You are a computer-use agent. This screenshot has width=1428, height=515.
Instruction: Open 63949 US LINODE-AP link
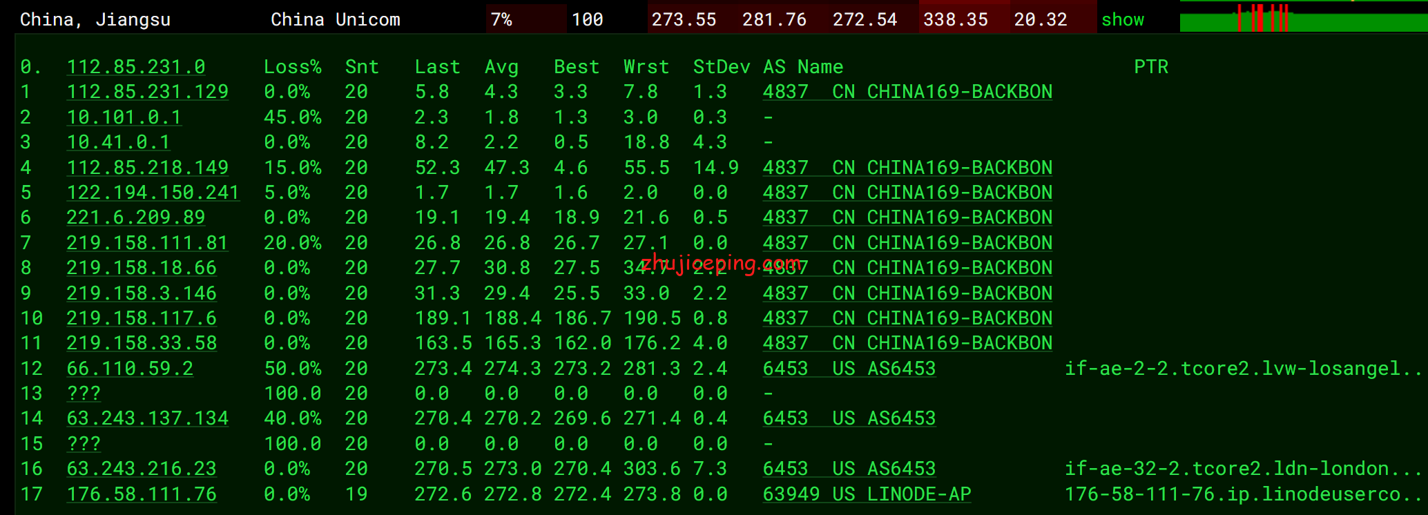867,494
